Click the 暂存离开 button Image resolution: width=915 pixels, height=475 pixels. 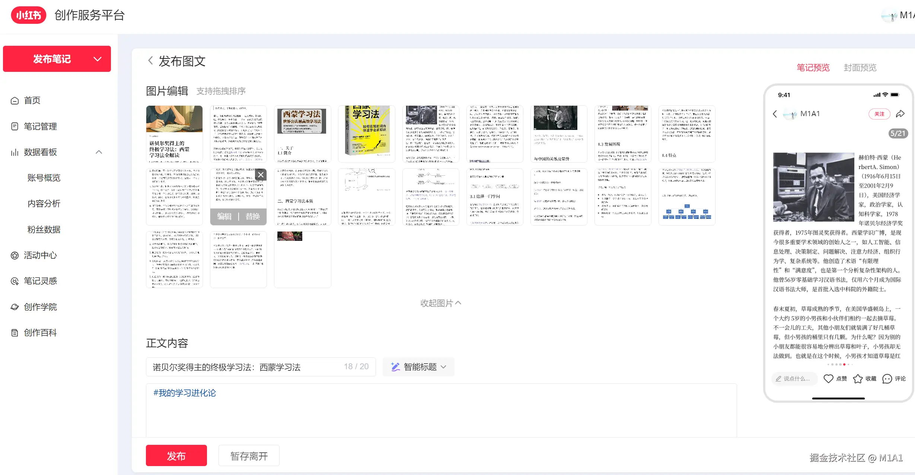point(249,456)
